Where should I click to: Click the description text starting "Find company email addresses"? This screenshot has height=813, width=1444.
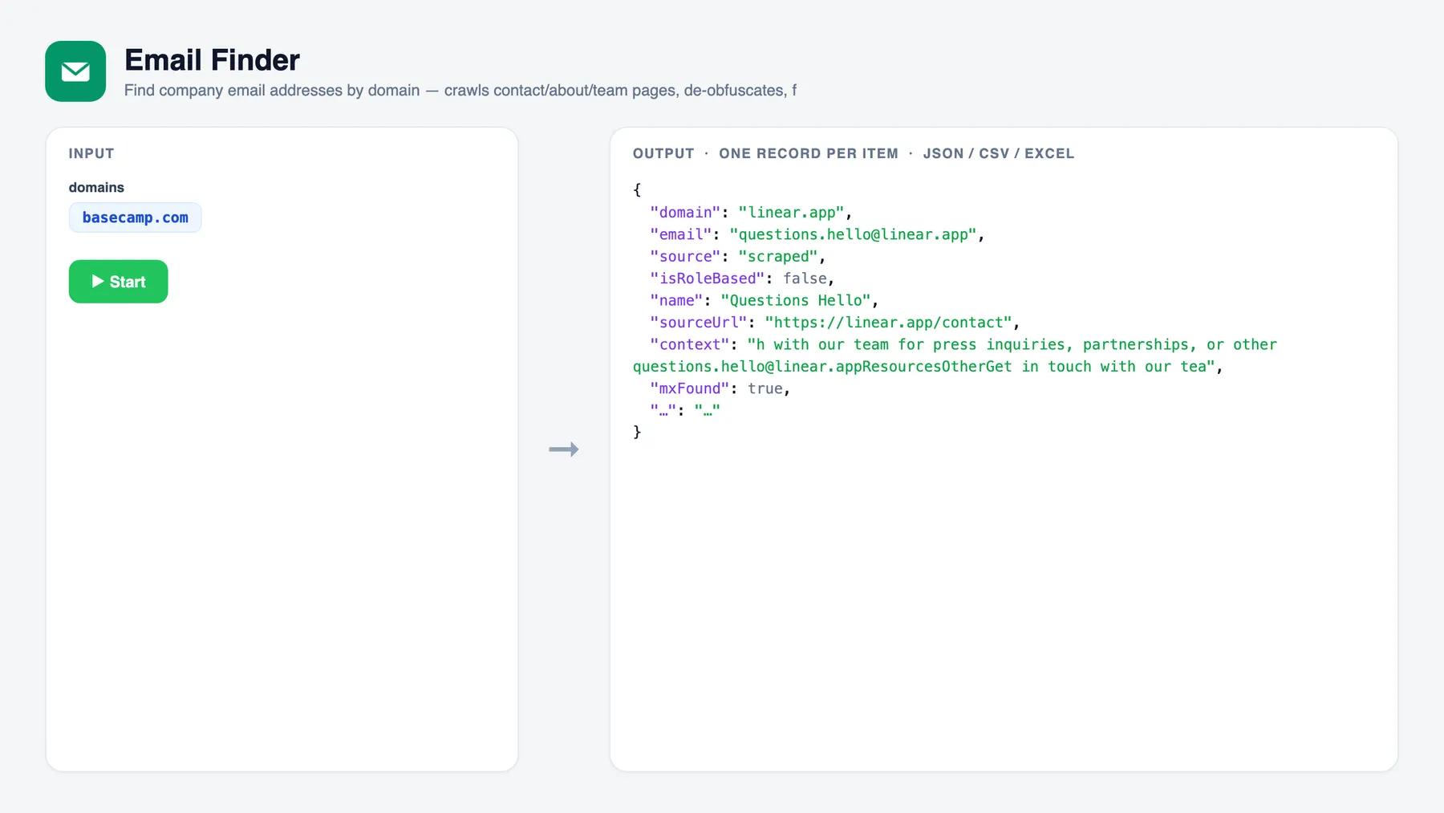[x=460, y=91]
